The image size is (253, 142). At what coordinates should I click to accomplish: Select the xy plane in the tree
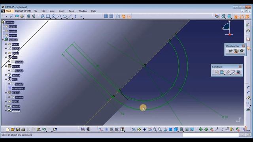tap(13, 27)
